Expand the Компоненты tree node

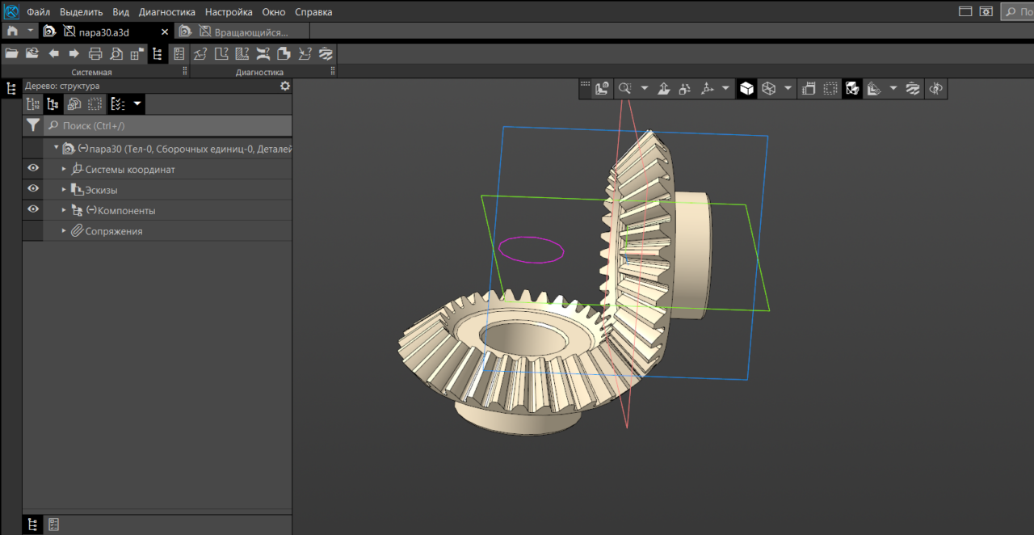[x=65, y=210]
